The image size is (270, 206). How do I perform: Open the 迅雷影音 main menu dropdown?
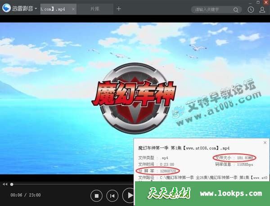click(36, 9)
